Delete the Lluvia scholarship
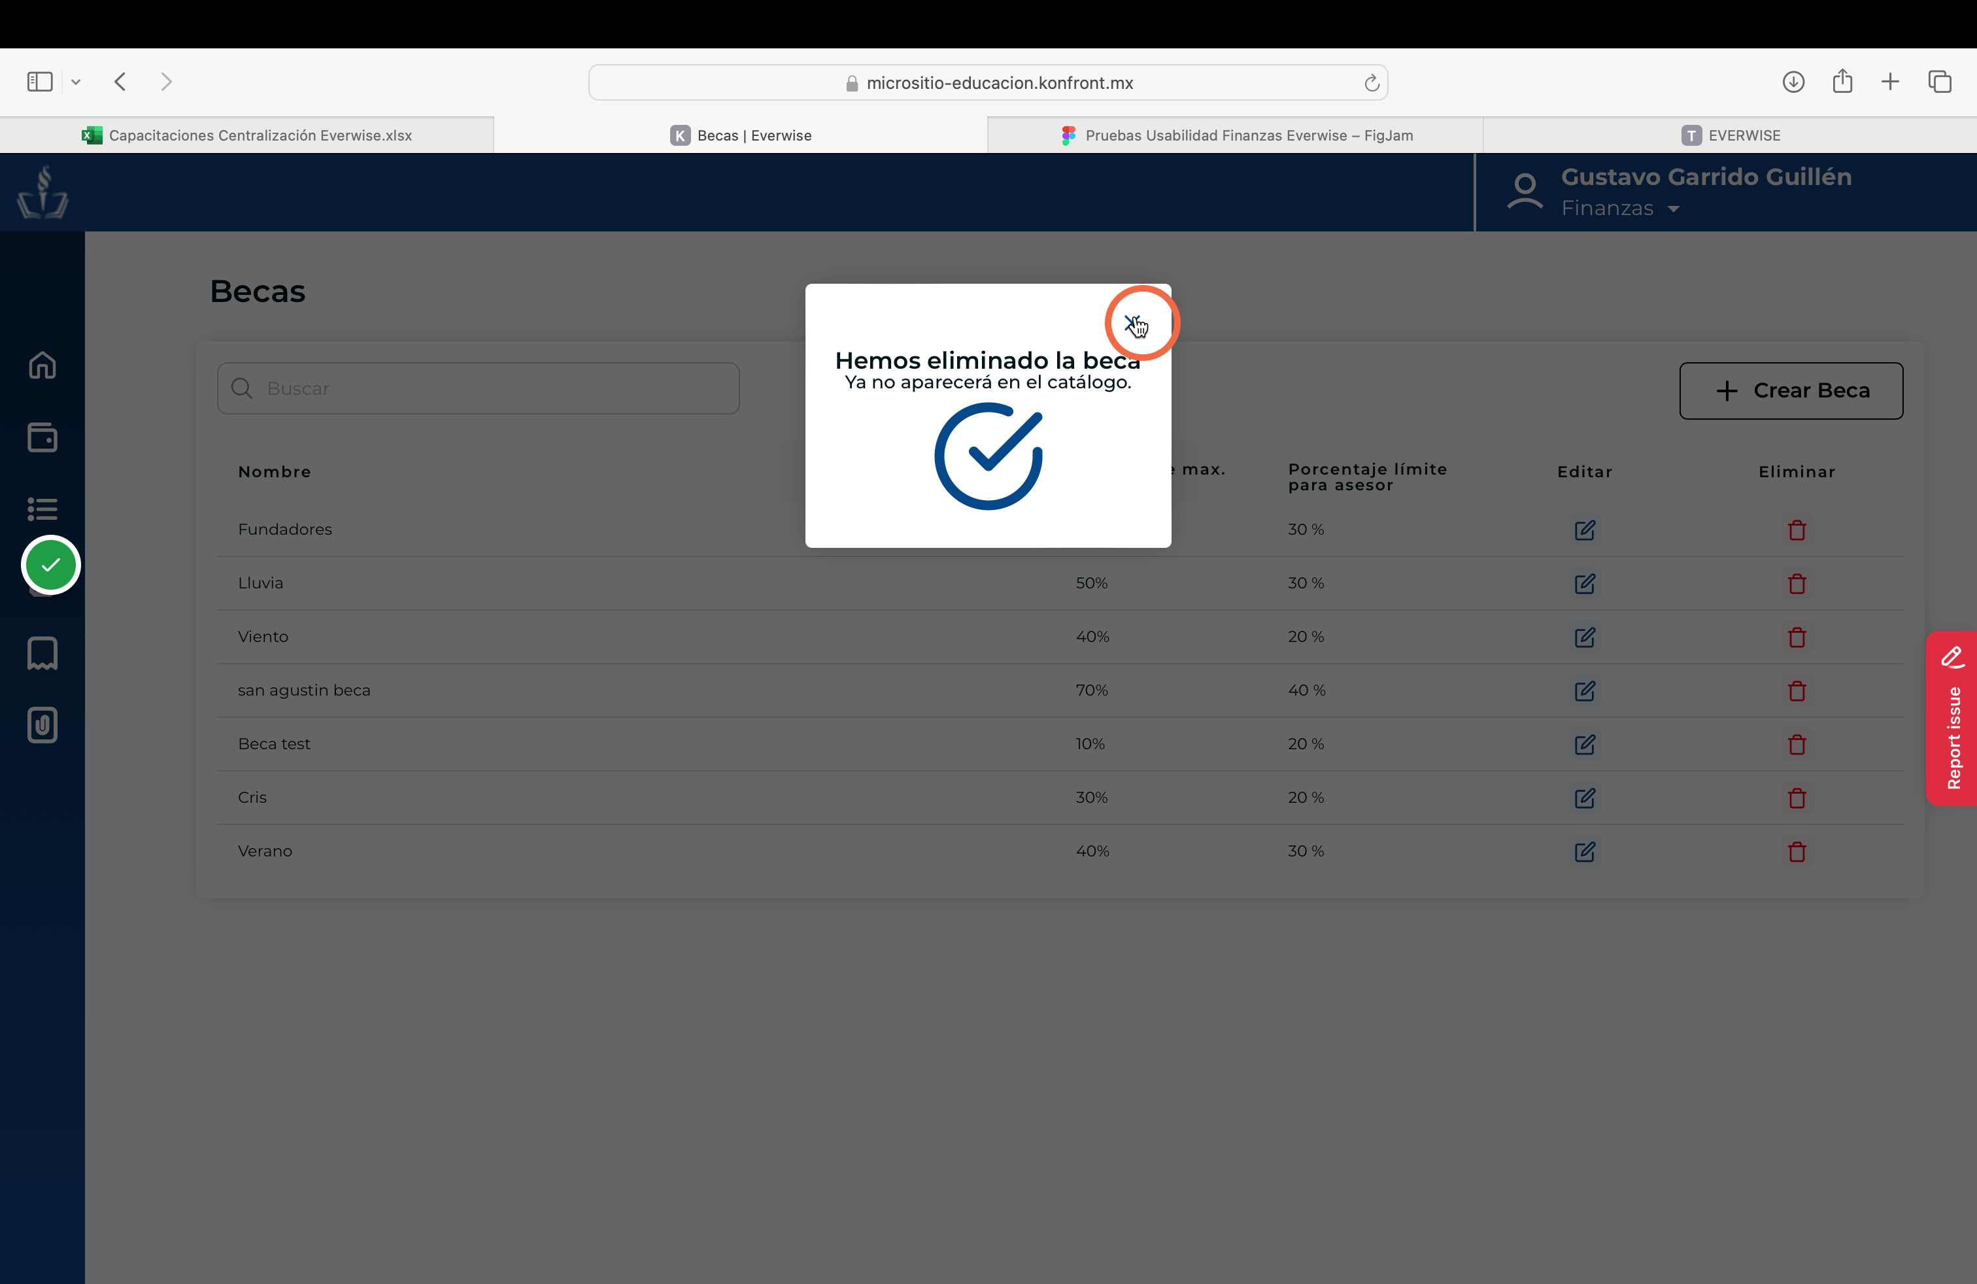The width and height of the screenshot is (1977, 1284). (1797, 583)
